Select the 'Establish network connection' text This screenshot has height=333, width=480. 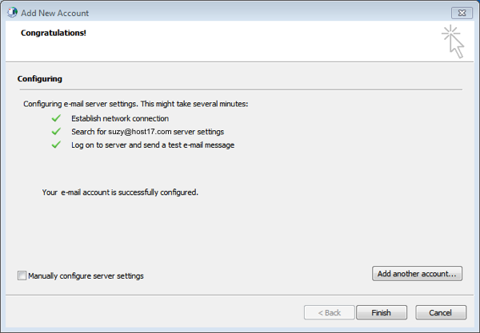[120, 118]
